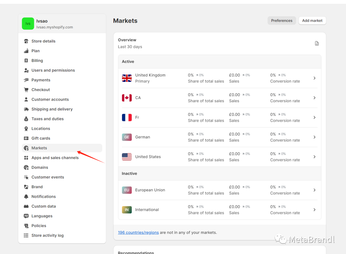Open Store details settings
The width and height of the screenshot is (346, 254).
coord(62,41)
